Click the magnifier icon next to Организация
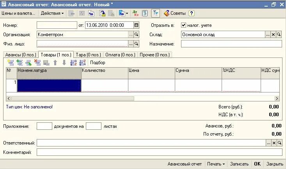 point(136,35)
